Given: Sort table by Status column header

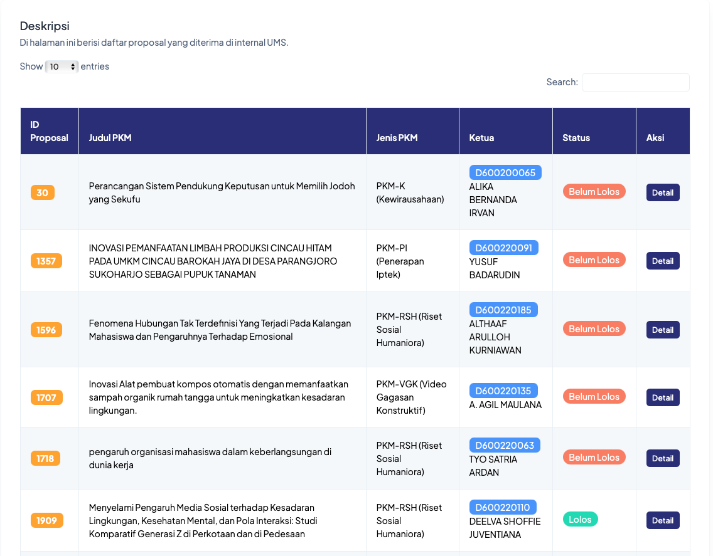Looking at the screenshot, I should 594,131.
